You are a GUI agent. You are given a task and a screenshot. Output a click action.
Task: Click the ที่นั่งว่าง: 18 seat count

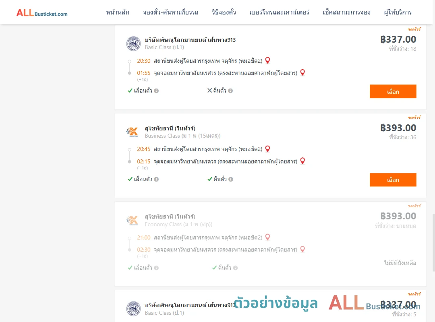point(402,49)
